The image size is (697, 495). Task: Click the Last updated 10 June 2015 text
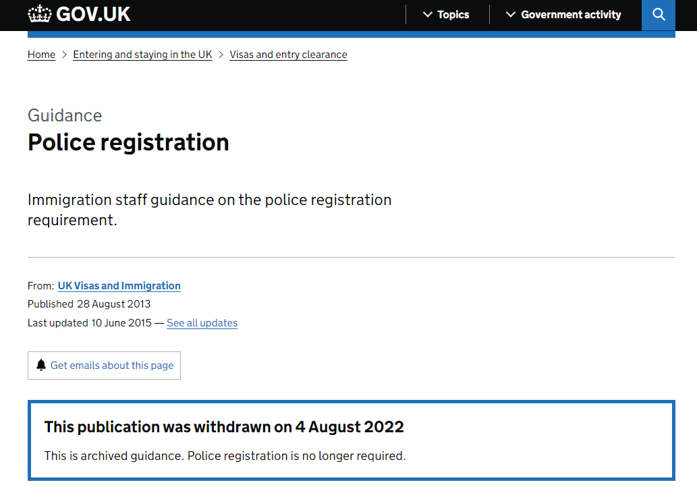89,323
